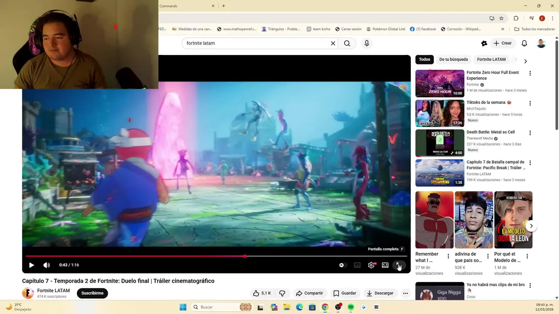Screen dimensions: 559x314
Task: Open File Explorer from the taskbar
Action: [x=287, y=307]
